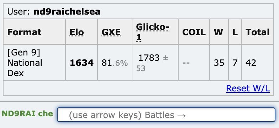Click the Glicko-1 column header
Image resolution: width=279 pixels, height=128 pixels.
coord(152,32)
